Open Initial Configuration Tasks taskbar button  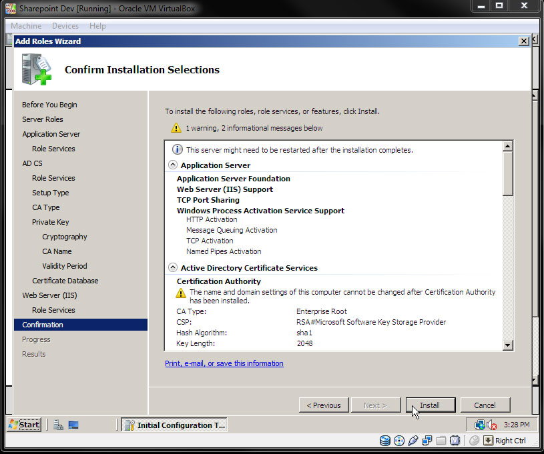coord(174,425)
